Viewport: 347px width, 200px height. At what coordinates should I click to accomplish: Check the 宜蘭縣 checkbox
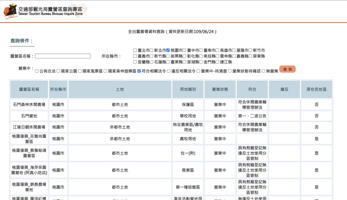pyautogui.click(x=135, y=62)
